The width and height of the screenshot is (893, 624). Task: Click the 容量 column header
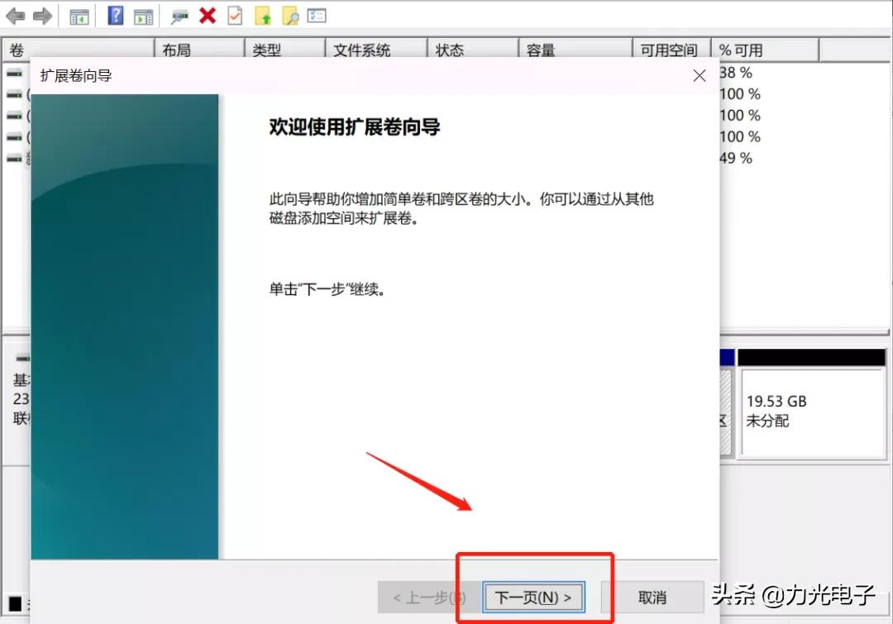tap(539, 50)
